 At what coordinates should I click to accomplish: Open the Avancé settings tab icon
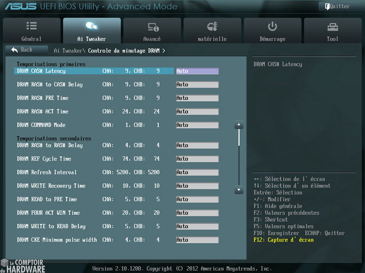click(152, 27)
